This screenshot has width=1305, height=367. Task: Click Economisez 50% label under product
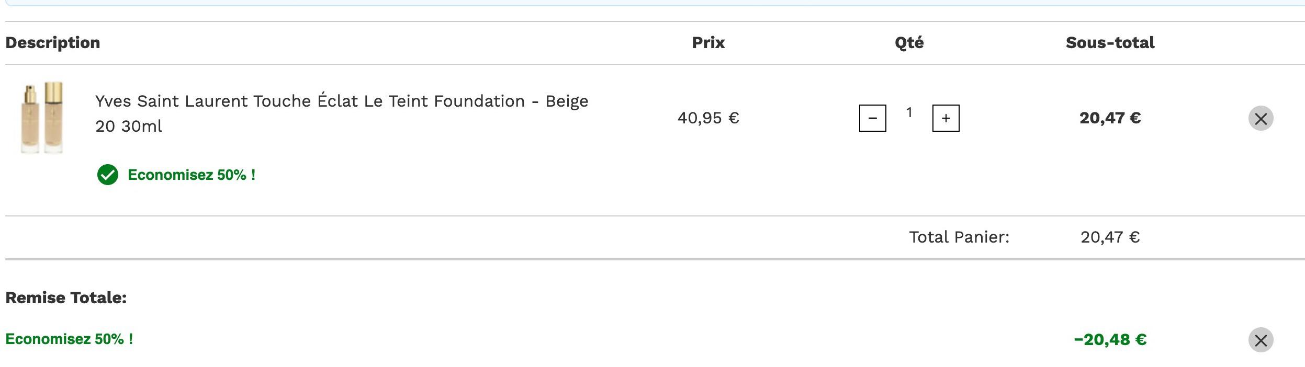point(192,175)
